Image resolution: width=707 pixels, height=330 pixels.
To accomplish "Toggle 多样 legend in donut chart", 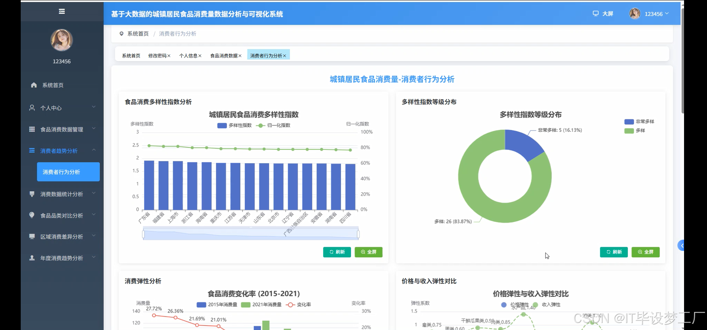I will tap(635, 131).
